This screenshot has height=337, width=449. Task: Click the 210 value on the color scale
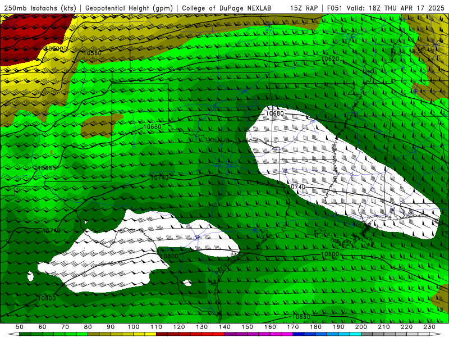tap(384, 327)
